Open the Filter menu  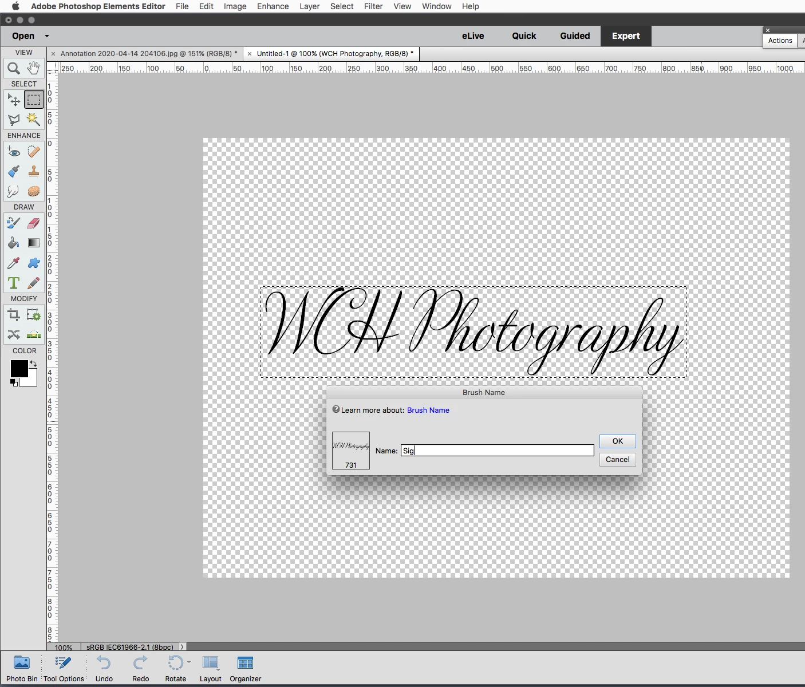point(373,6)
